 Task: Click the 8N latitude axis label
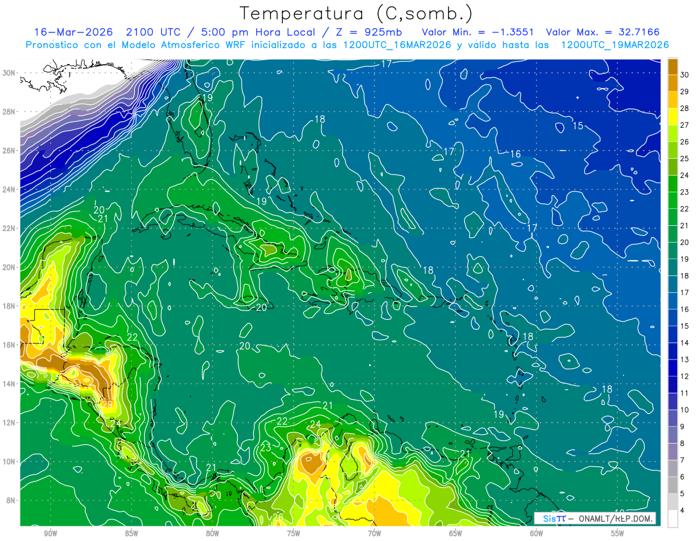[x=12, y=500]
